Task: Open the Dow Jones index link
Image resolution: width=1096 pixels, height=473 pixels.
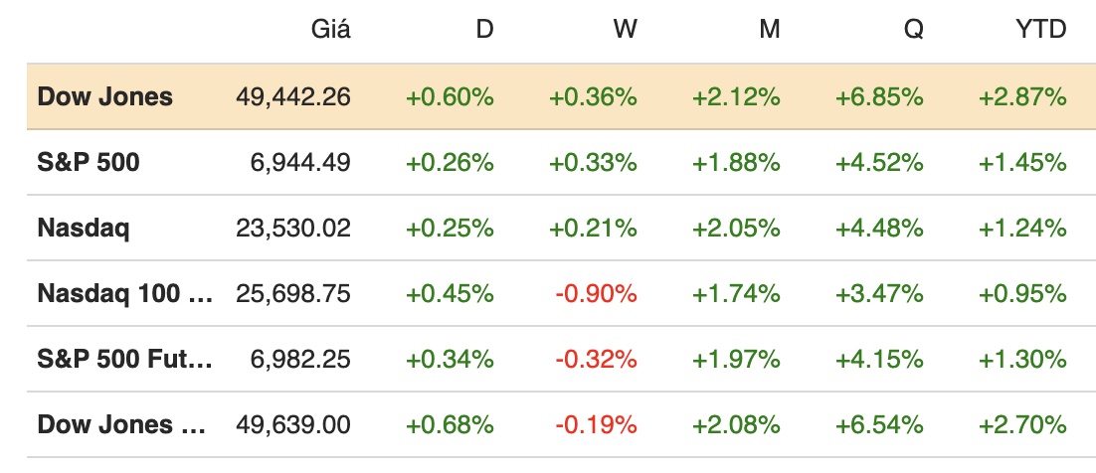Action: point(104,96)
